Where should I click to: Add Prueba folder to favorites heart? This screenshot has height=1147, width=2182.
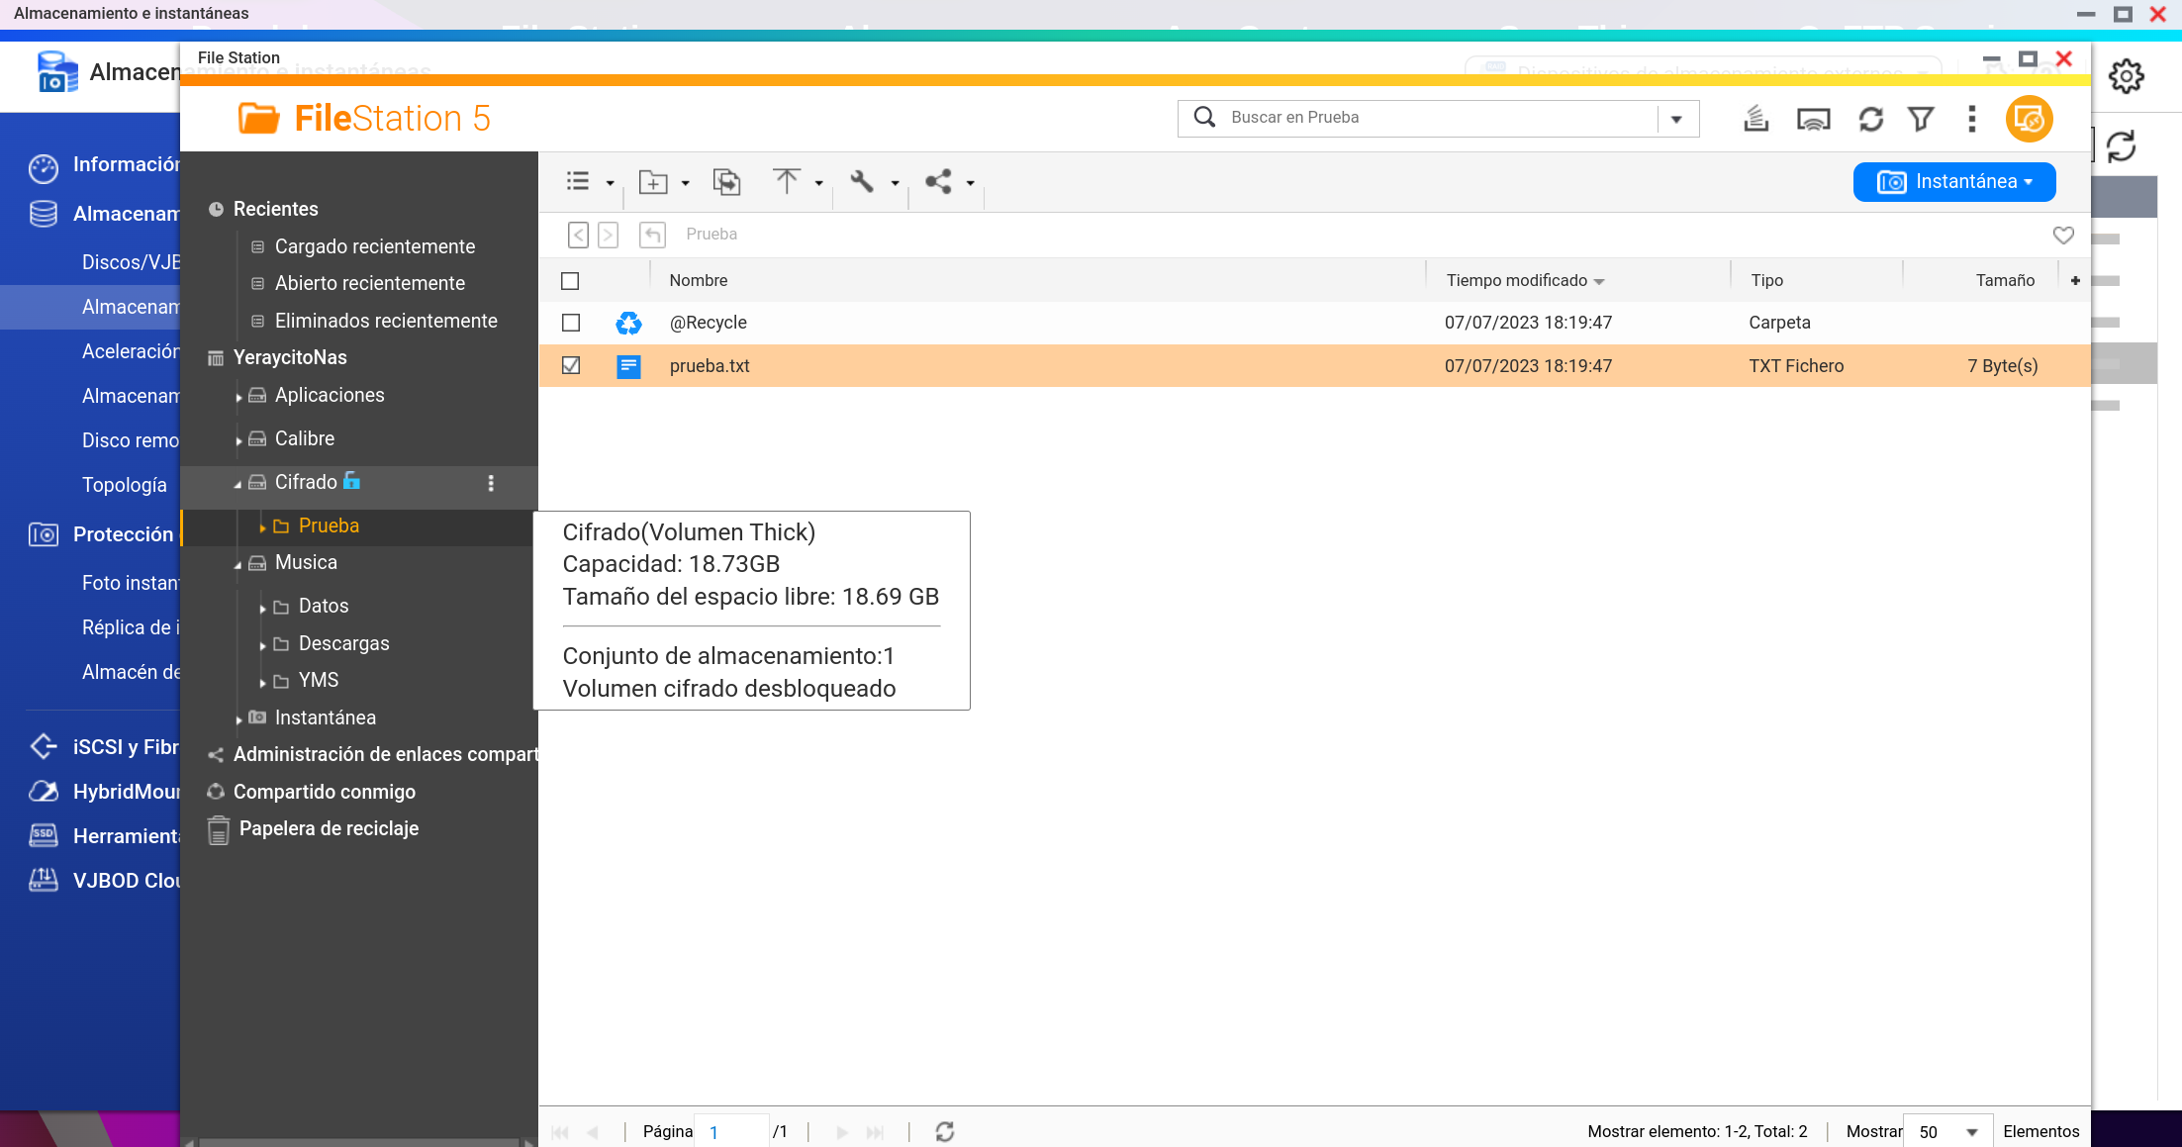(2063, 235)
